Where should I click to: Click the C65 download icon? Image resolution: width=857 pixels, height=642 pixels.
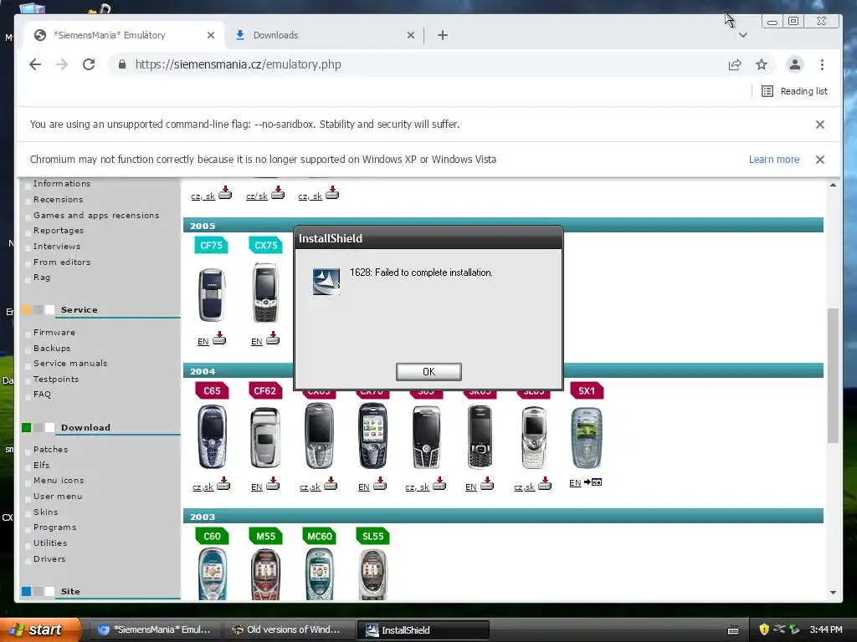[223, 484]
